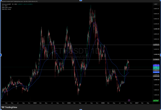The image size is (161, 110).
Task: Open the USDT currency selector
Action: 156,4
